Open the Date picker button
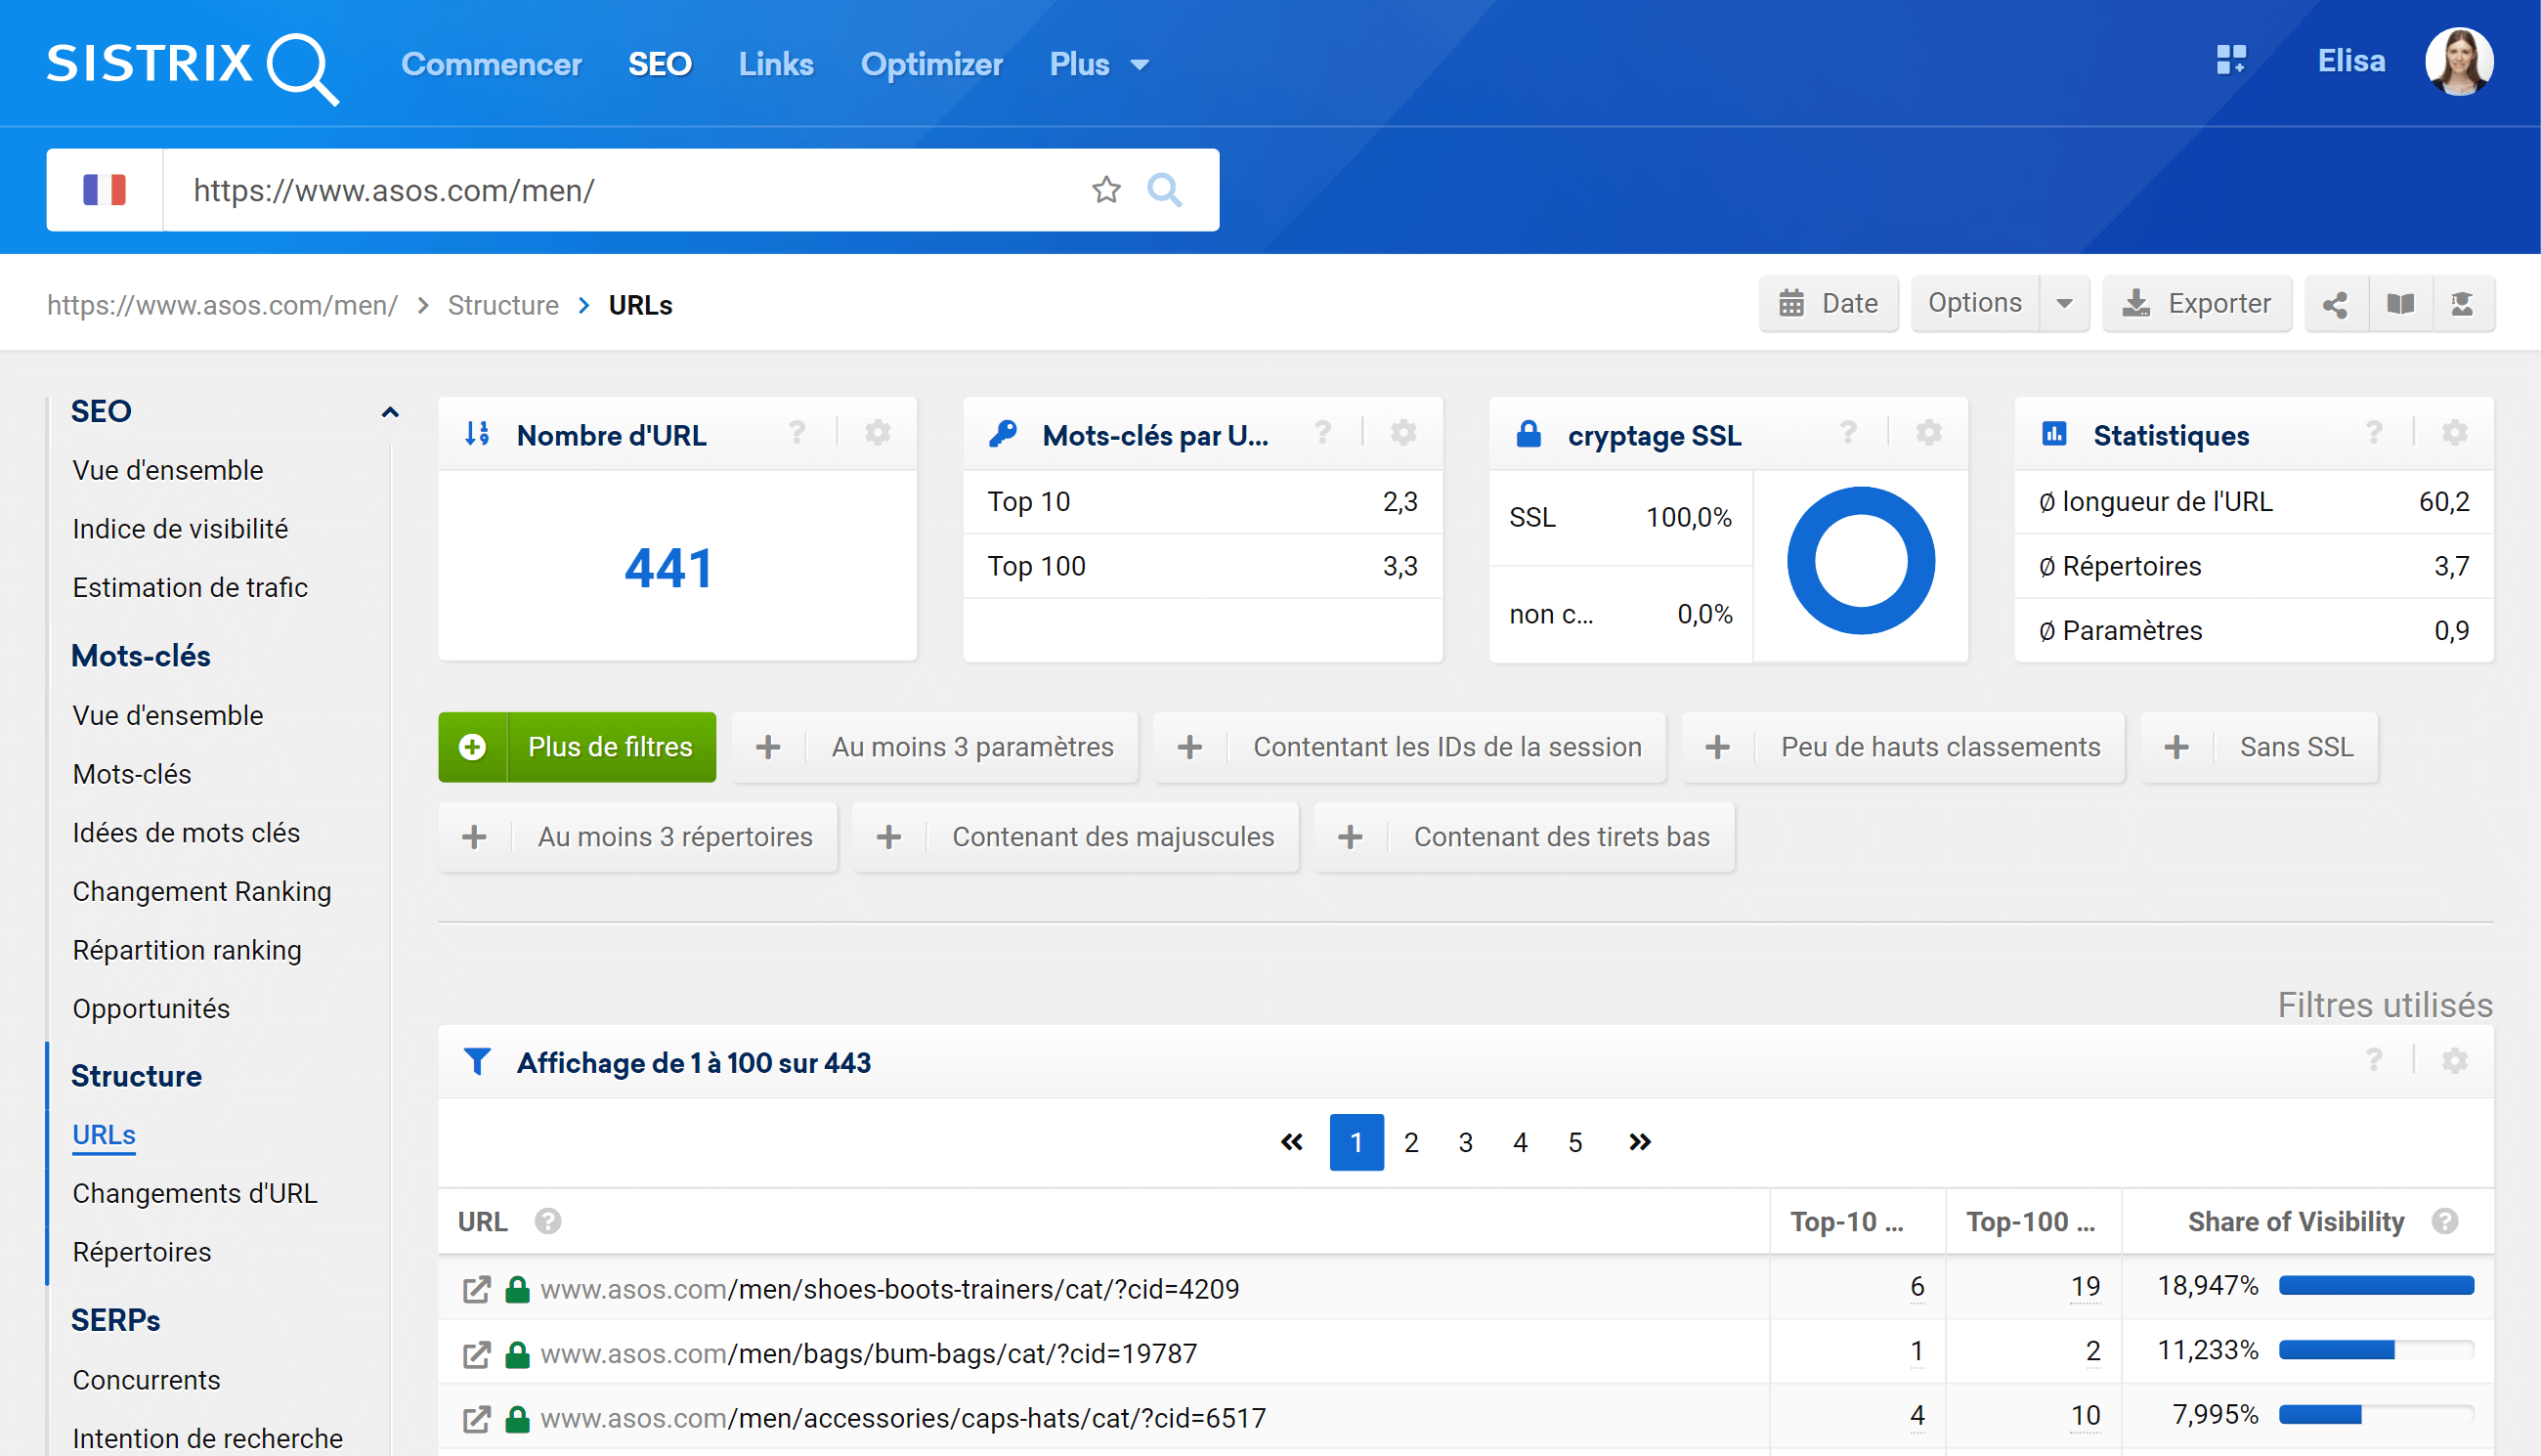 coord(1829,304)
